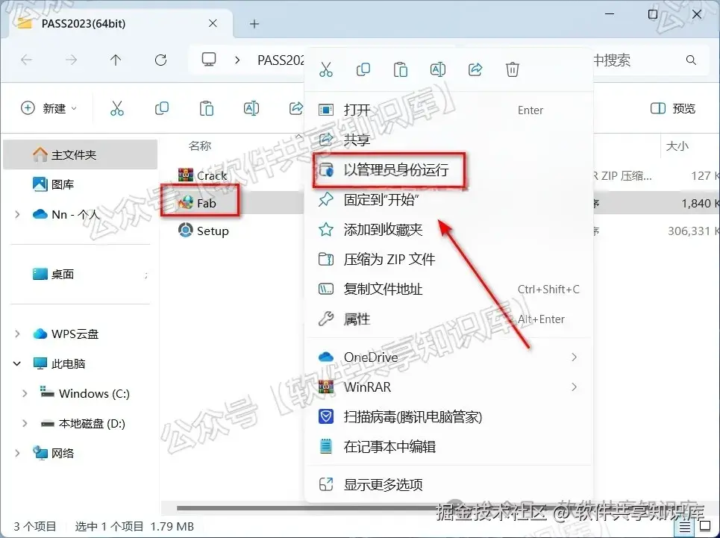
Task: Open a new tab with the plus icon
Action: point(254,23)
